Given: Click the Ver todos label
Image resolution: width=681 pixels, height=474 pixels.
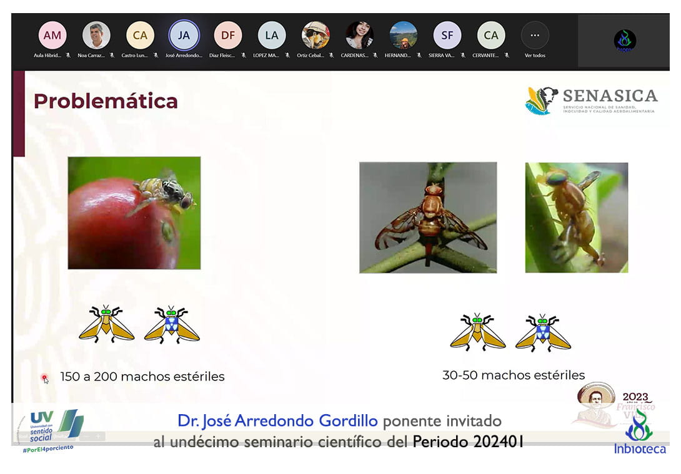Looking at the screenshot, I should [x=535, y=56].
